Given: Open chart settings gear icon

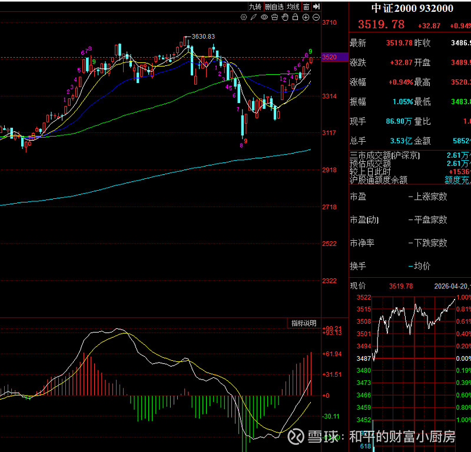Looking at the screenshot, I should 244,18.
